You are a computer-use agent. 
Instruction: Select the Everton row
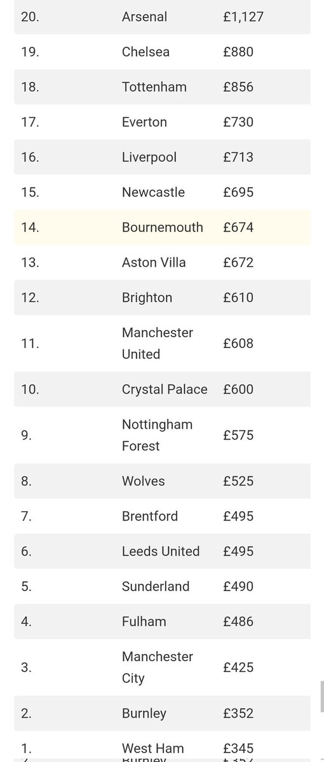(x=163, y=122)
